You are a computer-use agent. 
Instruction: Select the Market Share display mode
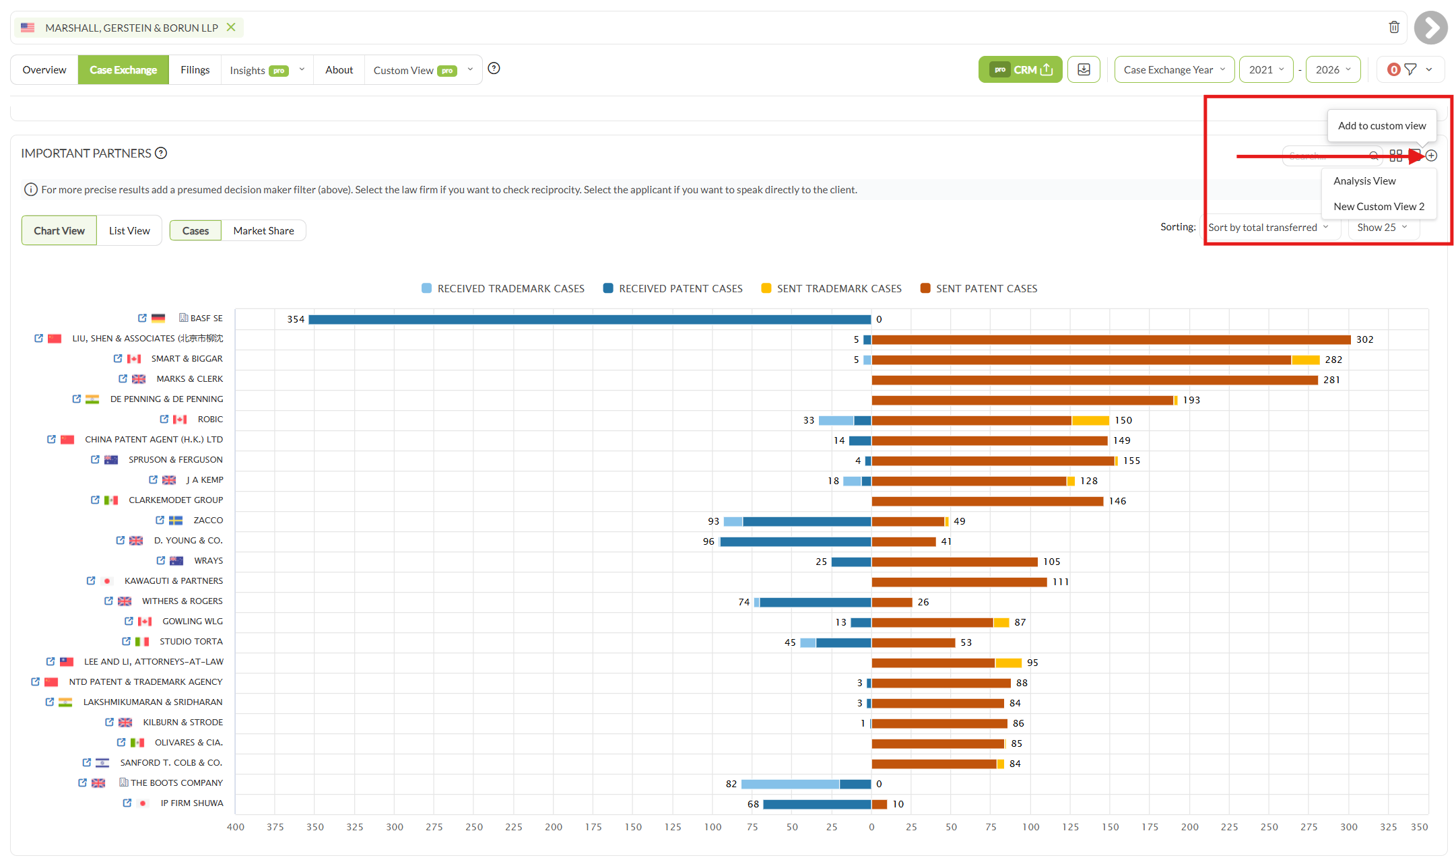[x=263, y=230]
